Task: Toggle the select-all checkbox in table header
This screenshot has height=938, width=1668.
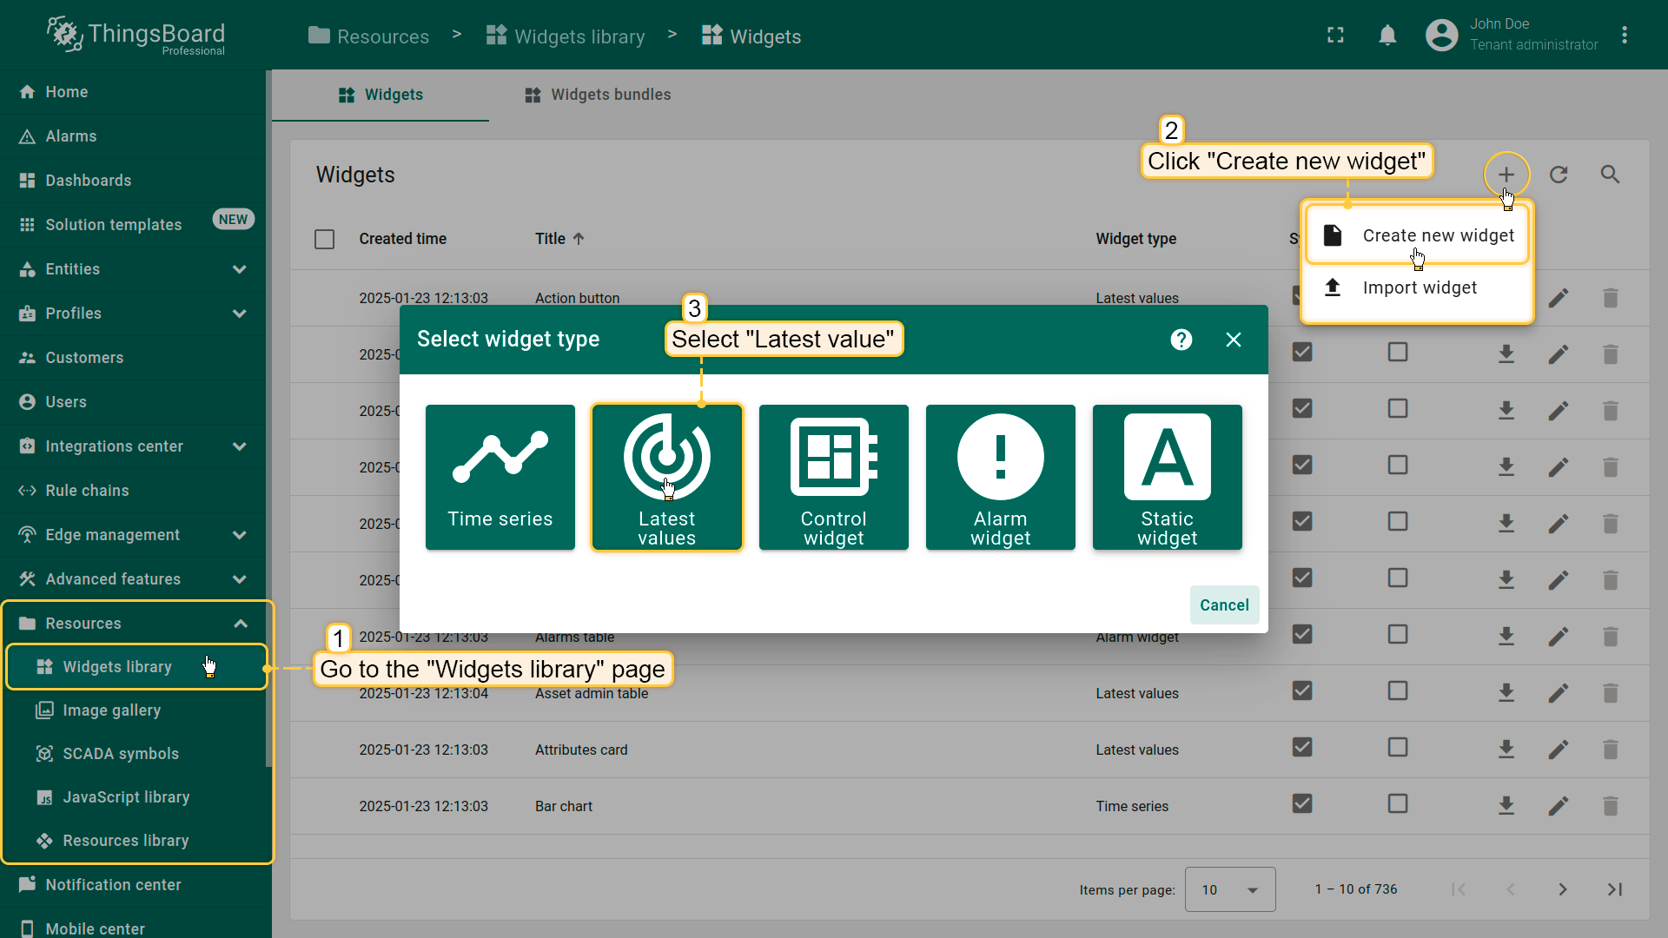Action: [324, 239]
